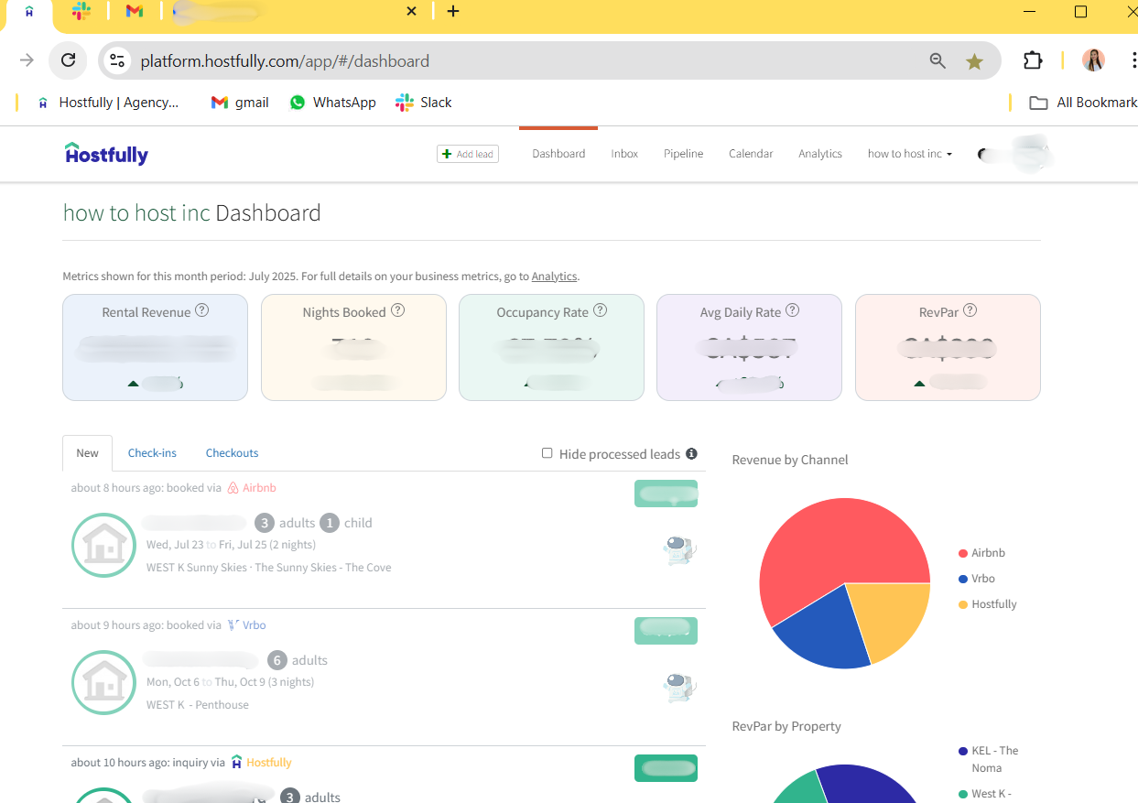Open the Pipeline menu item
The height and width of the screenshot is (803, 1138).
coord(684,154)
